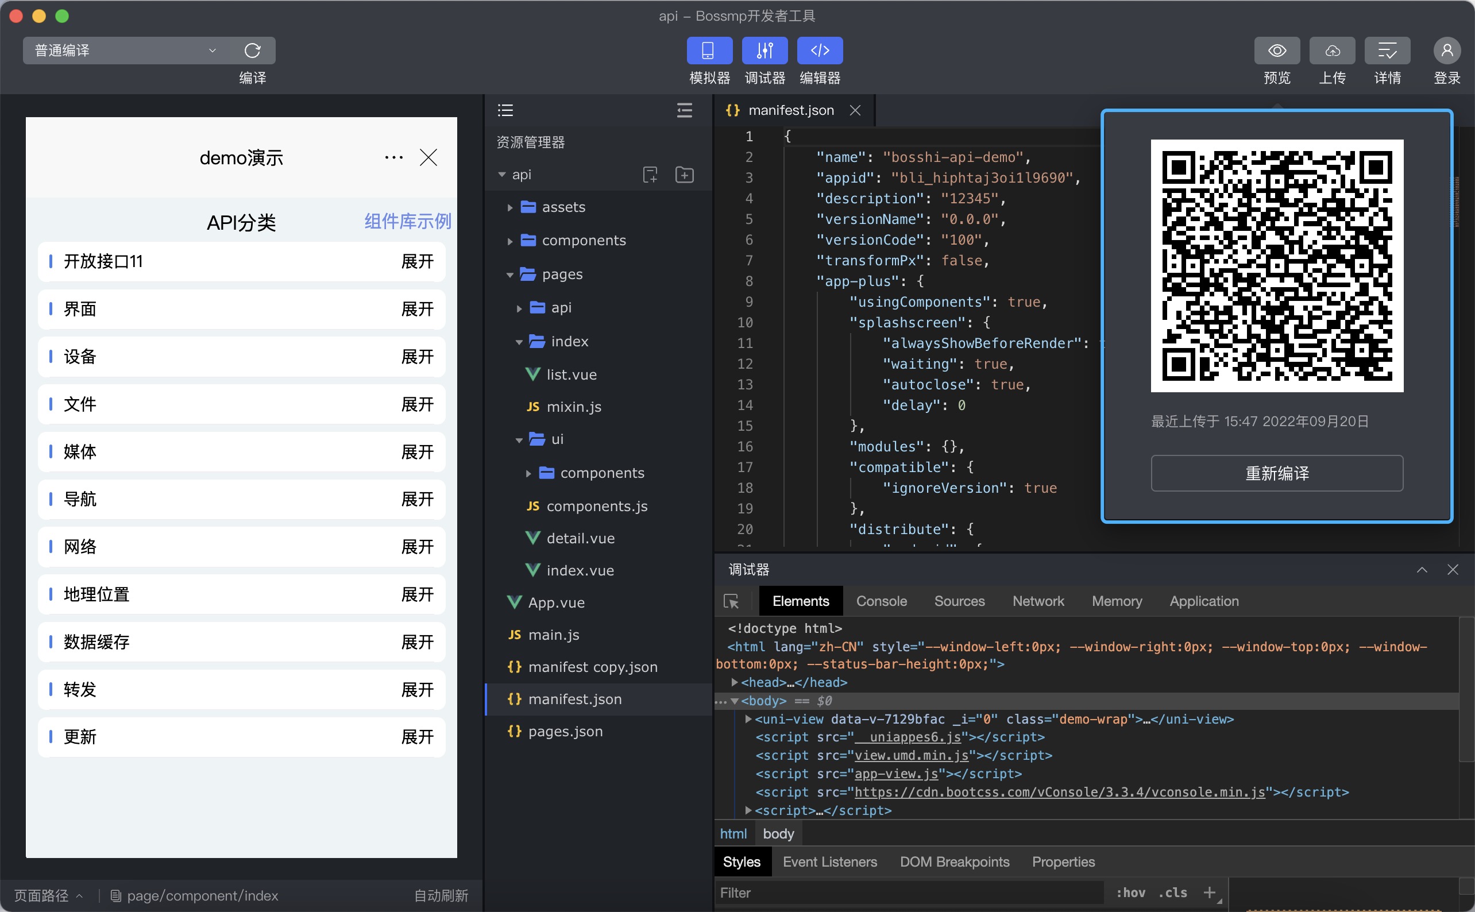
Task: Open the simulator more options dots
Action: pos(393,158)
